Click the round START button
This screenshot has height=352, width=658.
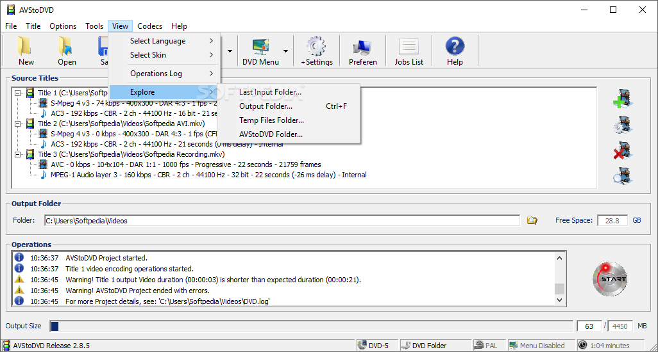610,279
